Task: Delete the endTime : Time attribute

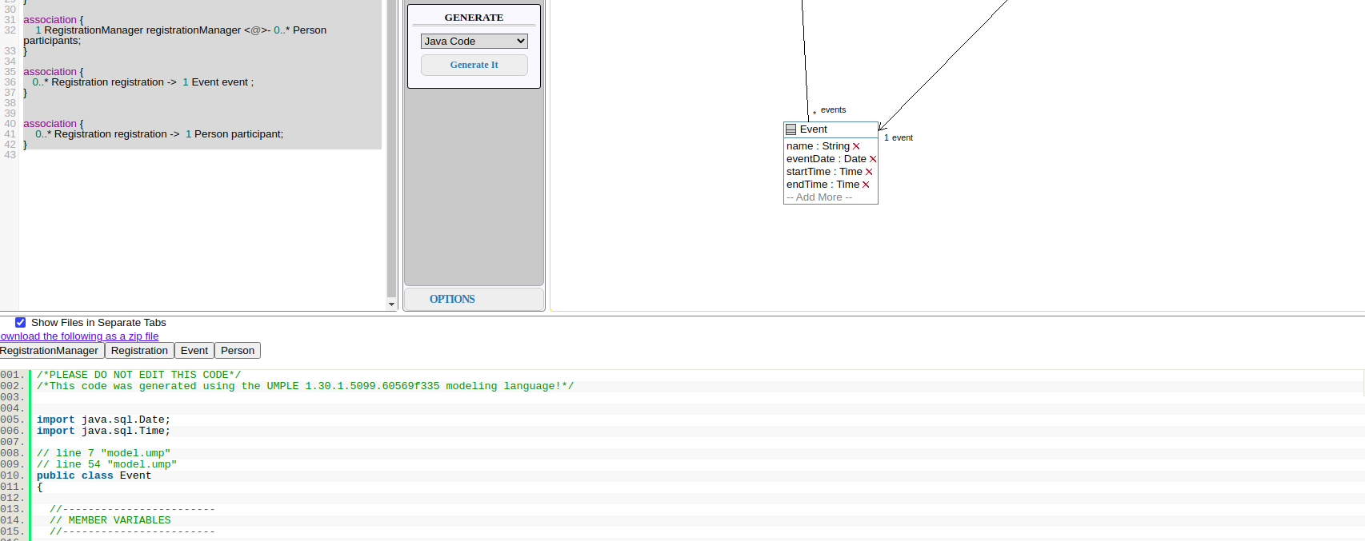Action: pyautogui.click(x=866, y=185)
